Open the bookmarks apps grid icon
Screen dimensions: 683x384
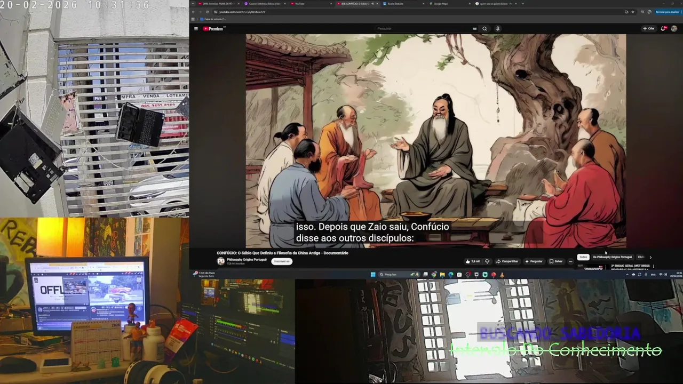click(x=193, y=19)
